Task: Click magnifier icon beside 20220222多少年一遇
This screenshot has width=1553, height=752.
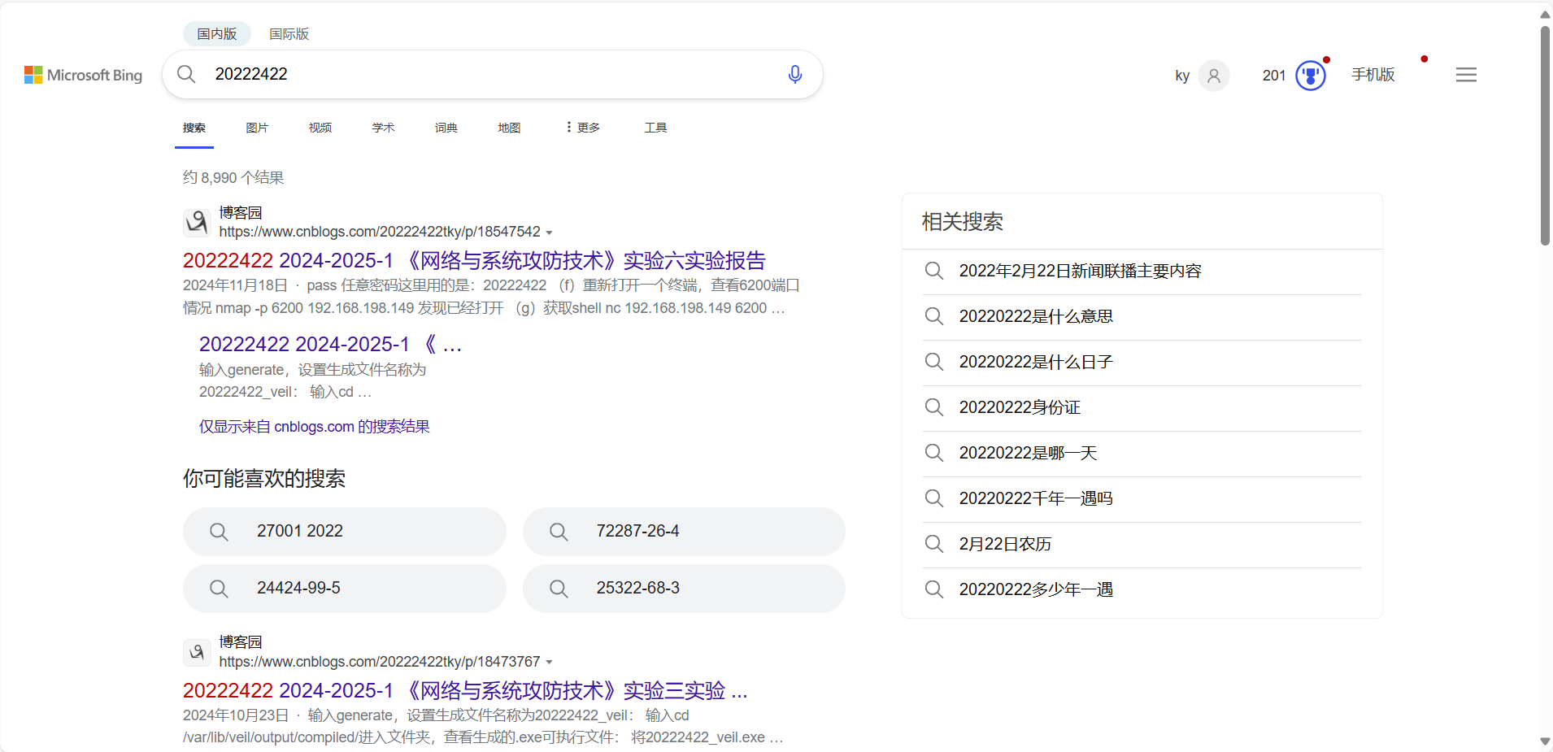Action: click(x=934, y=589)
